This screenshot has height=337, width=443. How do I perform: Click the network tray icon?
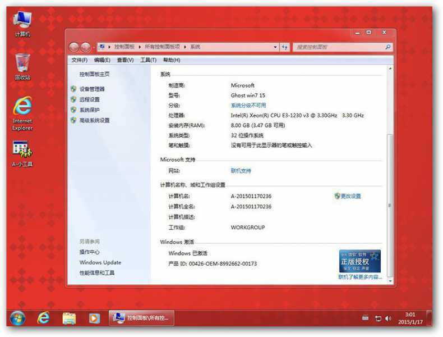(x=378, y=318)
